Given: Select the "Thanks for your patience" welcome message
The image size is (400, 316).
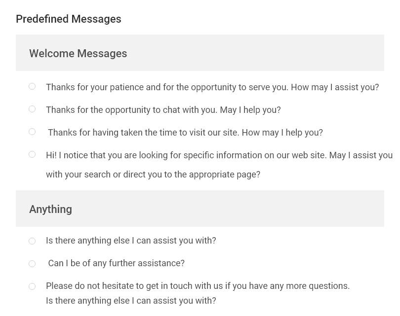Looking at the screenshot, I should [x=32, y=86].
